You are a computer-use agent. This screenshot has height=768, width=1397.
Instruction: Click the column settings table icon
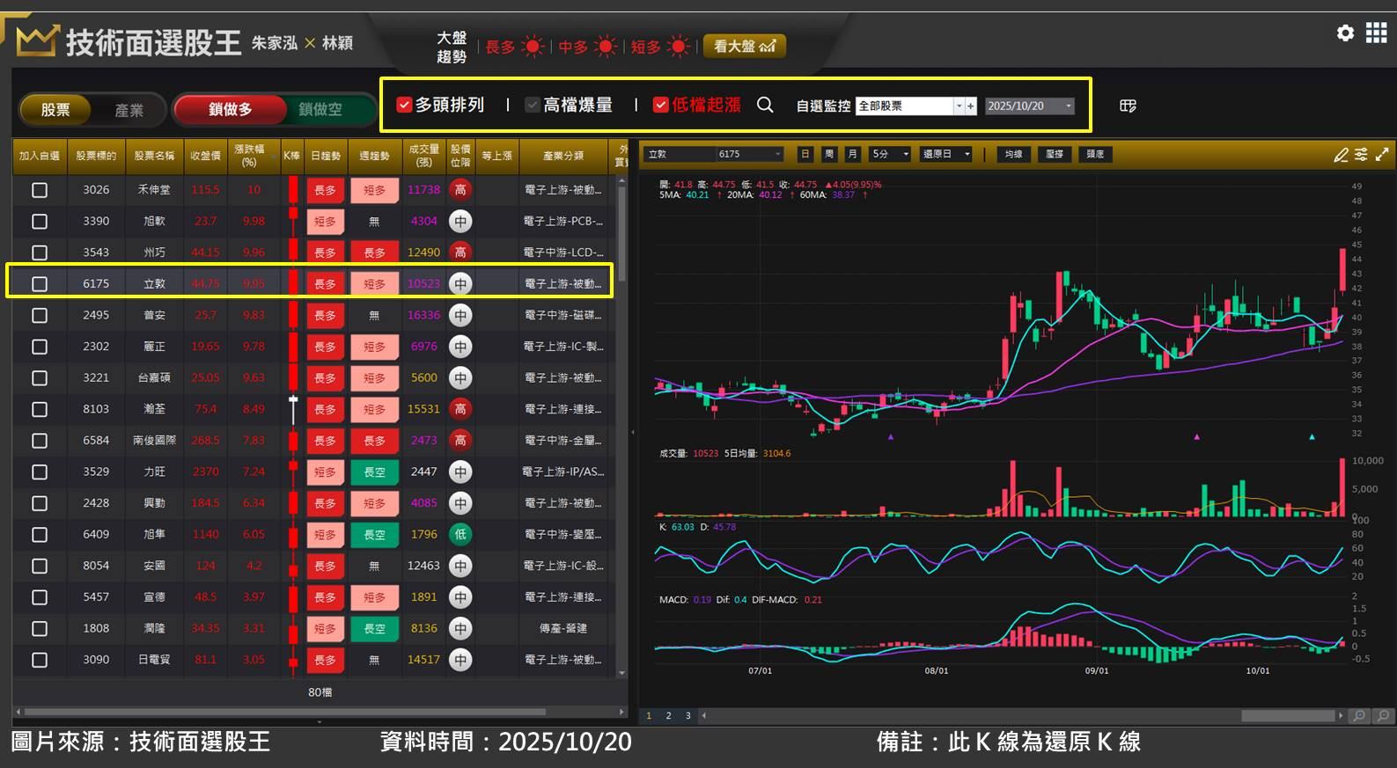click(1128, 106)
